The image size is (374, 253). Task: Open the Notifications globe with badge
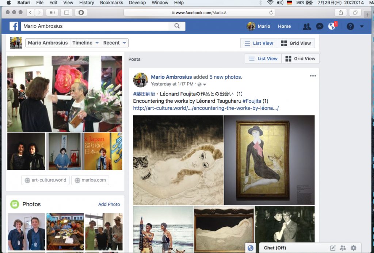coord(332,26)
